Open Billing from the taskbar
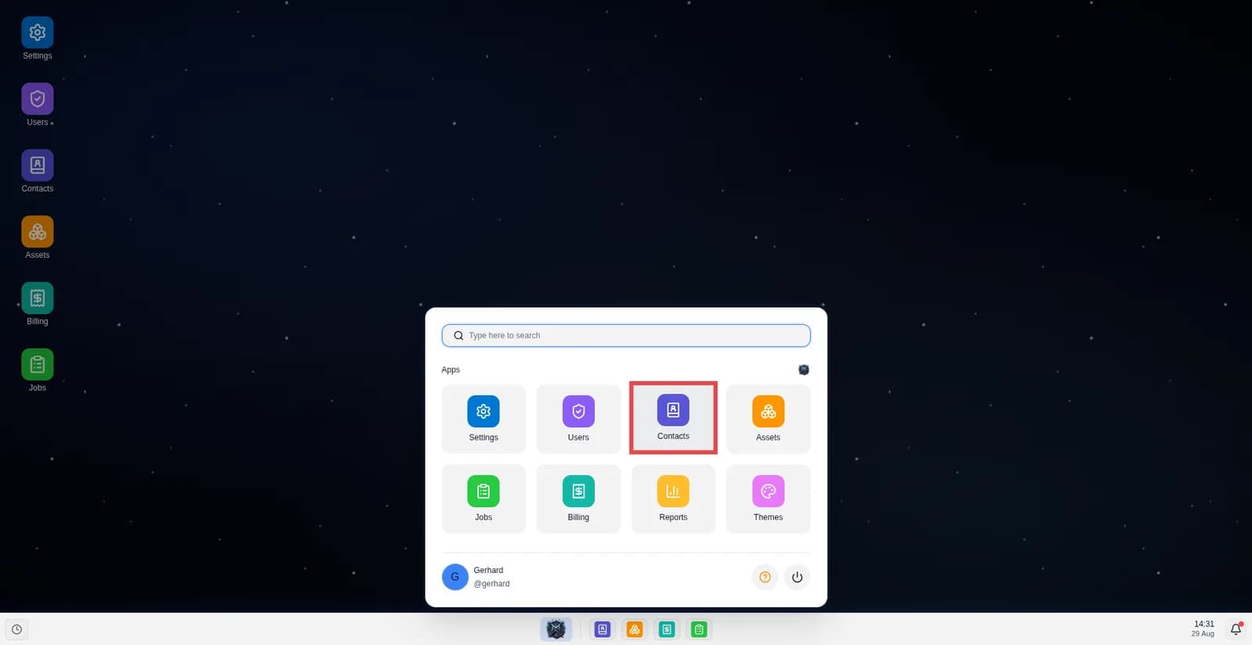The image size is (1252, 645). (667, 629)
